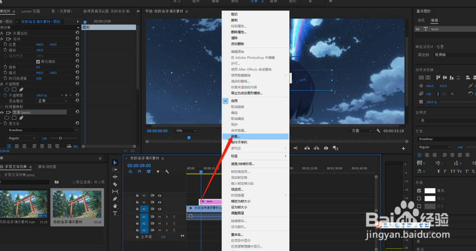Image resolution: width=476 pixels, height=251 pixels.
Task: Mute audio track A1
Action: [x=159, y=217]
